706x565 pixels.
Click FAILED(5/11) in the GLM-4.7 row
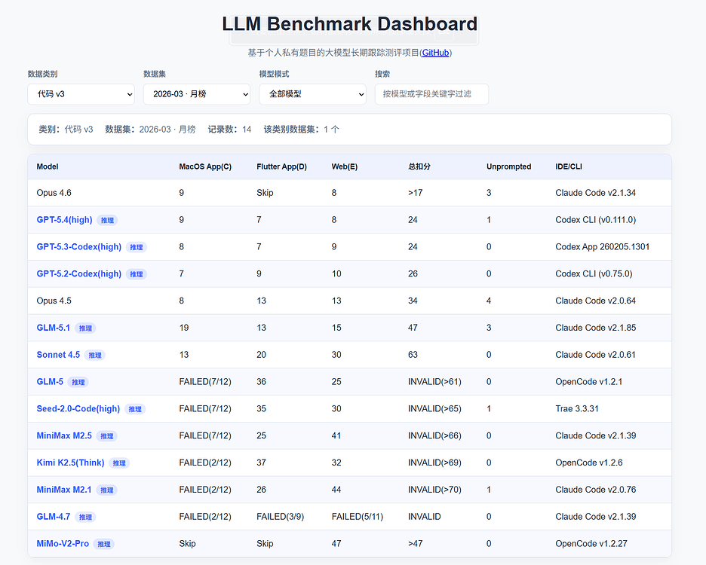(x=358, y=517)
